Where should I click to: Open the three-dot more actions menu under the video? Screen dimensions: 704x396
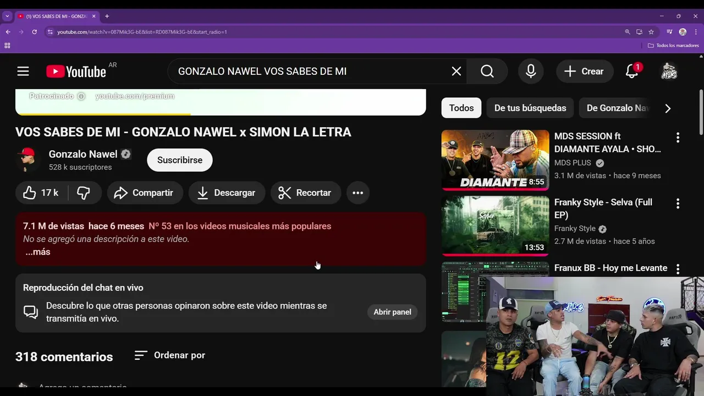pyautogui.click(x=358, y=193)
